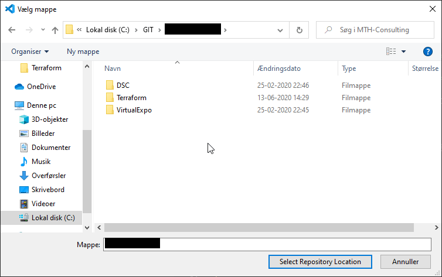Expand the address bar history dropdown

(x=280, y=30)
